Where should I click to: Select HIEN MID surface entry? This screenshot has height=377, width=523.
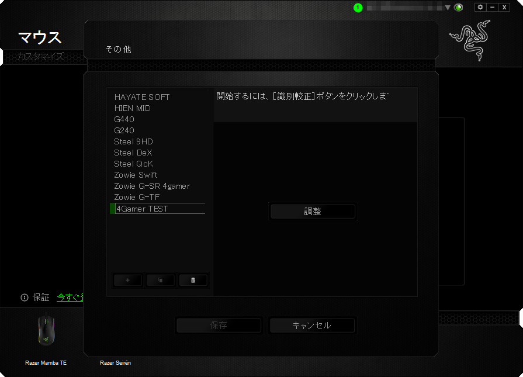click(x=133, y=108)
